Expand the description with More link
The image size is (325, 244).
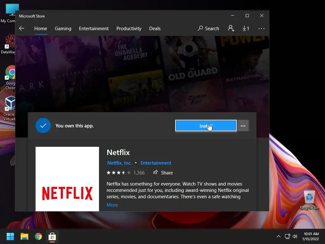112,205
